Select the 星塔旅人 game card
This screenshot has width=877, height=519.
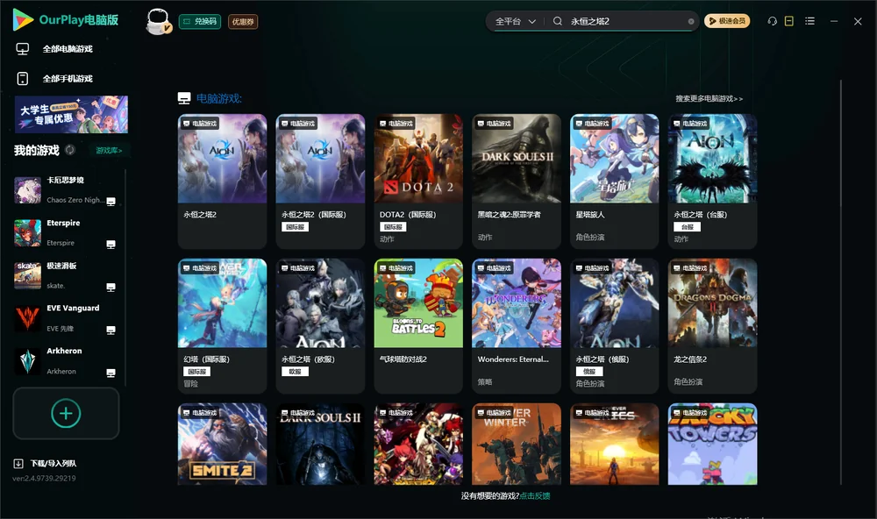[615, 181]
